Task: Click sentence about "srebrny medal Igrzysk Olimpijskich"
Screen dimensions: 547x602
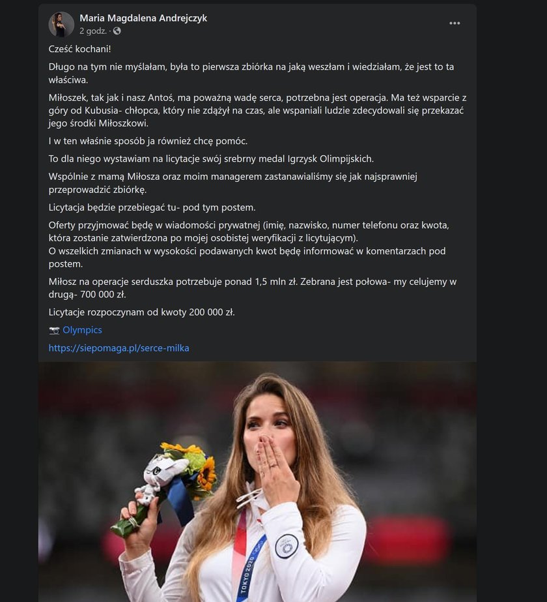Action: click(x=211, y=158)
